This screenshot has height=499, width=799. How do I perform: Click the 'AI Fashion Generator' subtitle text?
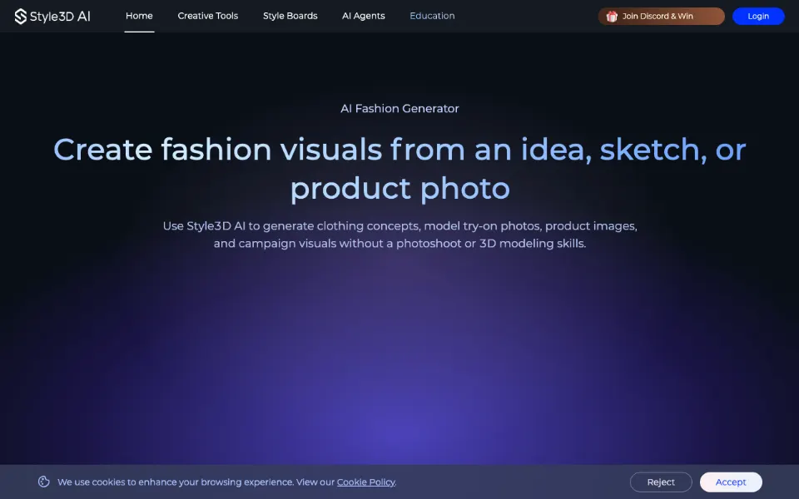[399, 108]
